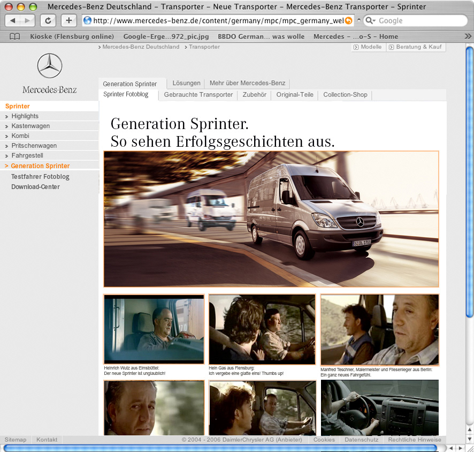Open the Modelle top menu
Screen dimensions: 474x452
pos(369,47)
